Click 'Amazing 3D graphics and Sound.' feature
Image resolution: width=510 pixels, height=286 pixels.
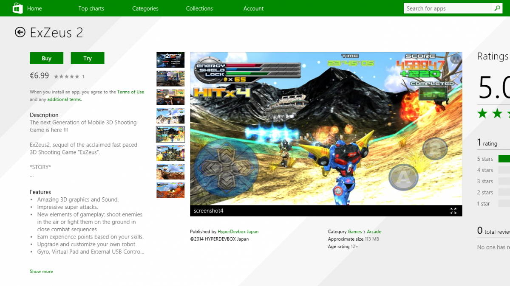[x=78, y=199]
